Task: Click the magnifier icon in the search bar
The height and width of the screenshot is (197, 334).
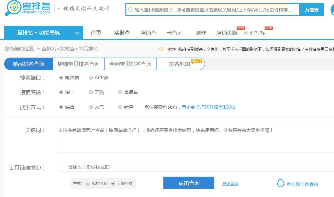Action: tap(130, 10)
